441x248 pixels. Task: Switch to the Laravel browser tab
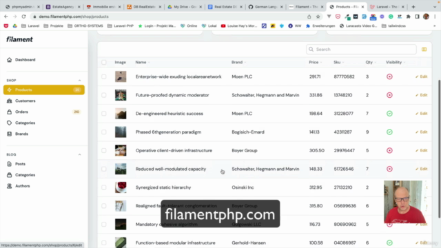pyautogui.click(x=387, y=7)
